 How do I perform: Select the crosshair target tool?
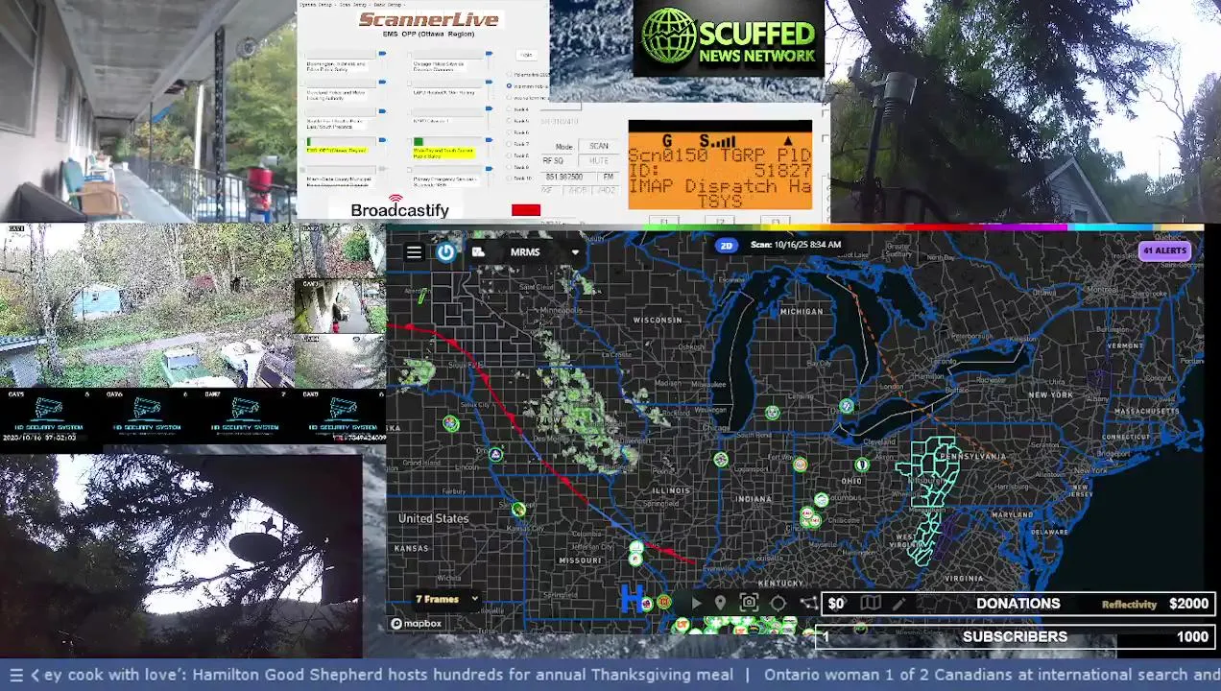(778, 603)
